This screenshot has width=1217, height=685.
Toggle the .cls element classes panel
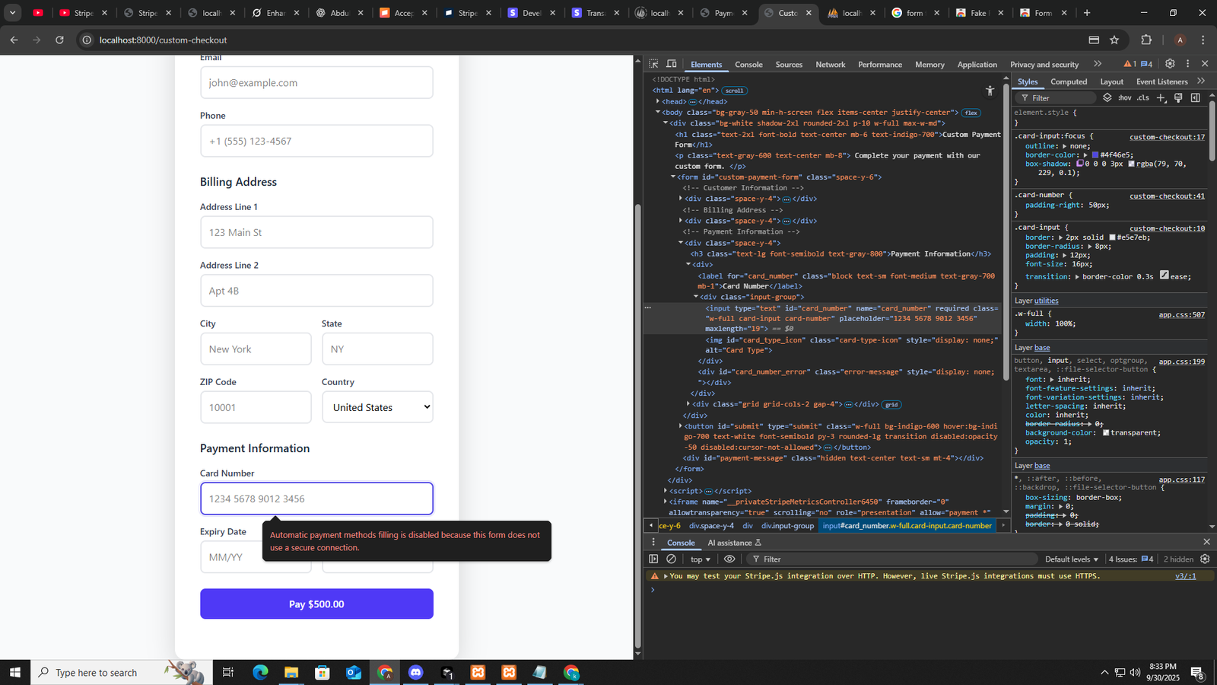(1142, 97)
